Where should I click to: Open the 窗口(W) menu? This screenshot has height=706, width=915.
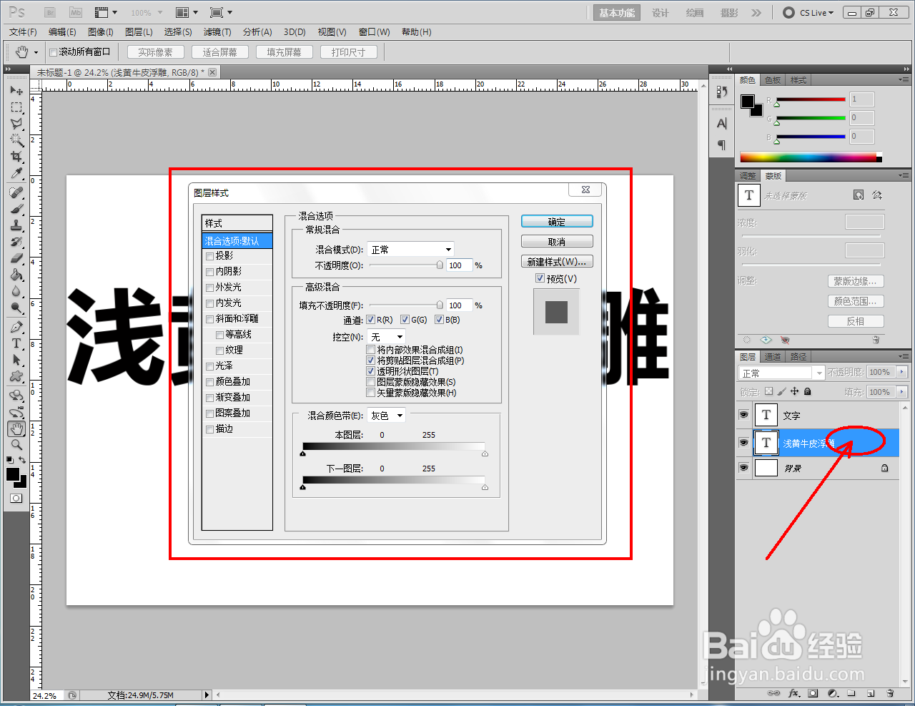pos(375,32)
